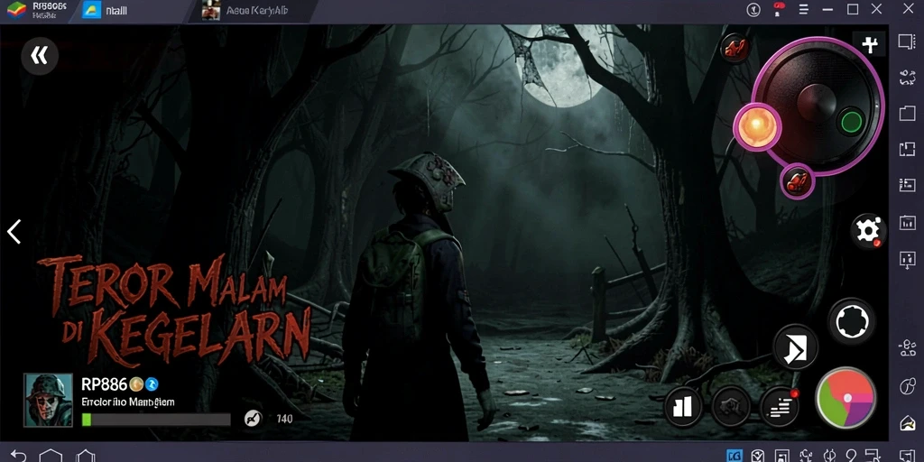Tap the compass icon beside 740
Viewport: 924px width, 462px height.
[x=253, y=419]
